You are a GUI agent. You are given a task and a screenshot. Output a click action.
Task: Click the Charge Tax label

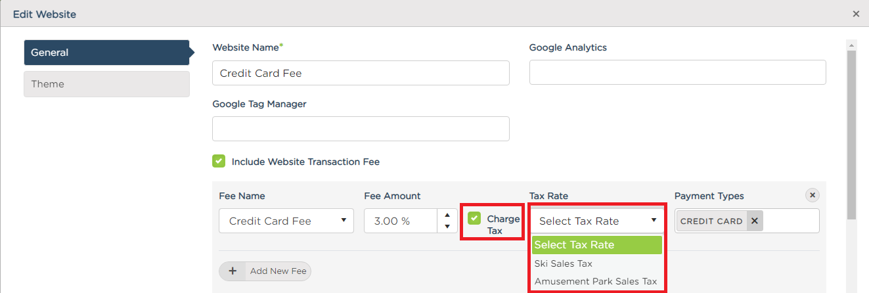tap(503, 225)
